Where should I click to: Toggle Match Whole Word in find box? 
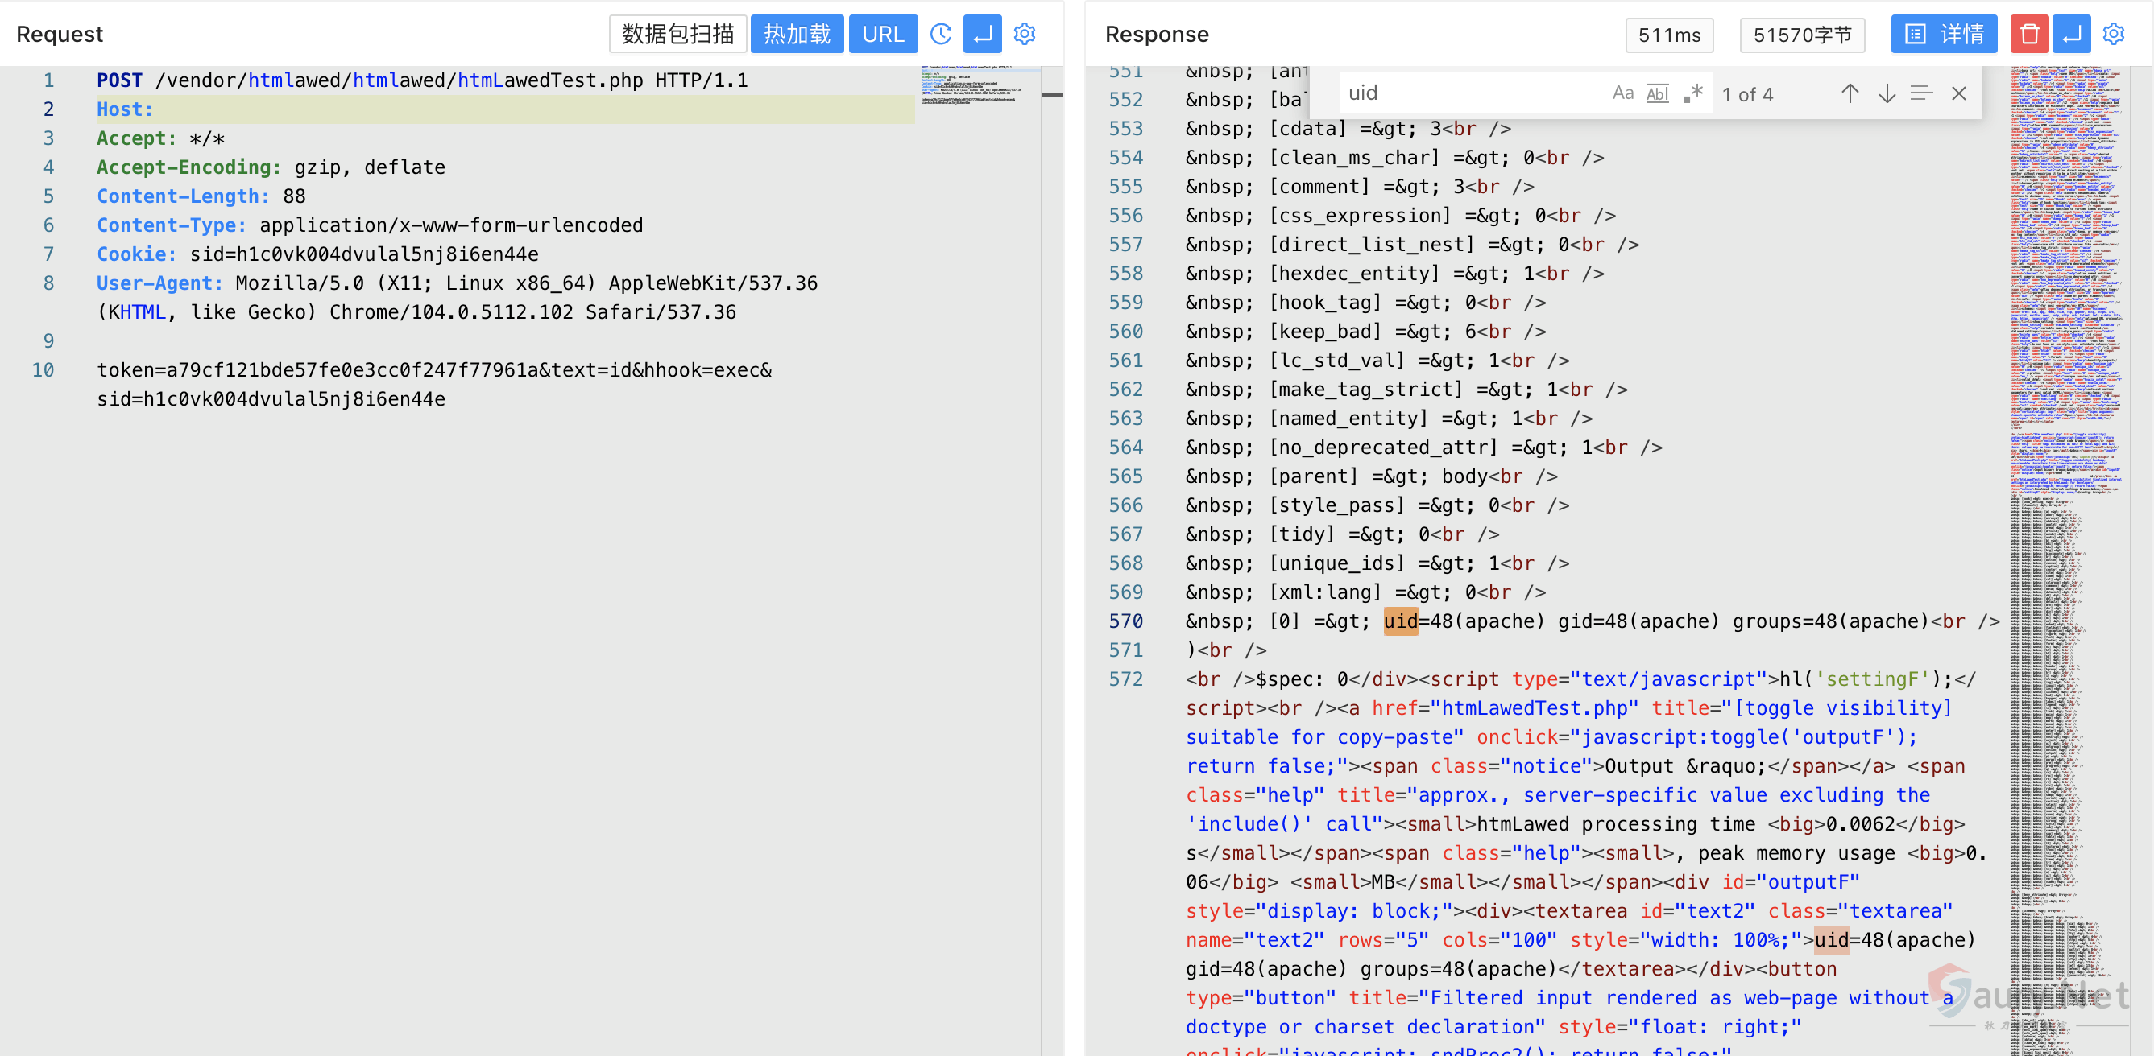tap(1657, 93)
